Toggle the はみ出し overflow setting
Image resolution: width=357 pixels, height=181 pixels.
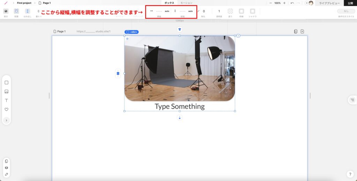point(27,11)
